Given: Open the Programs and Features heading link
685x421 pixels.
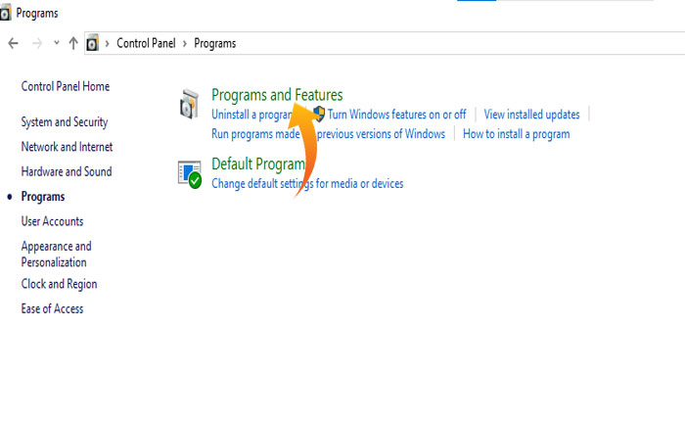Looking at the screenshot, I should pyautogui.click(x=277, y=95).
